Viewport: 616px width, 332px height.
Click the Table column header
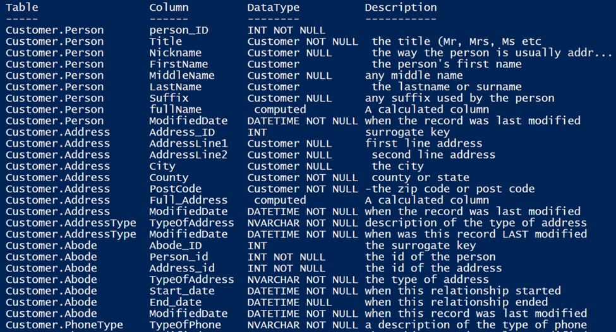[22, 8]
